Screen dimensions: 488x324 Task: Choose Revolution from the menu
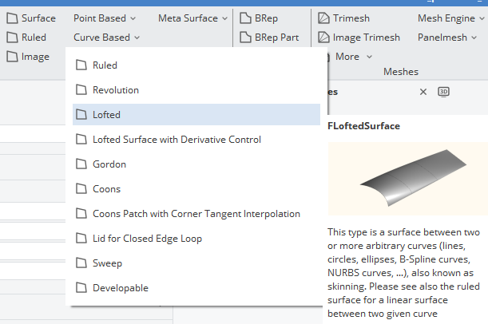coord(196,90)
